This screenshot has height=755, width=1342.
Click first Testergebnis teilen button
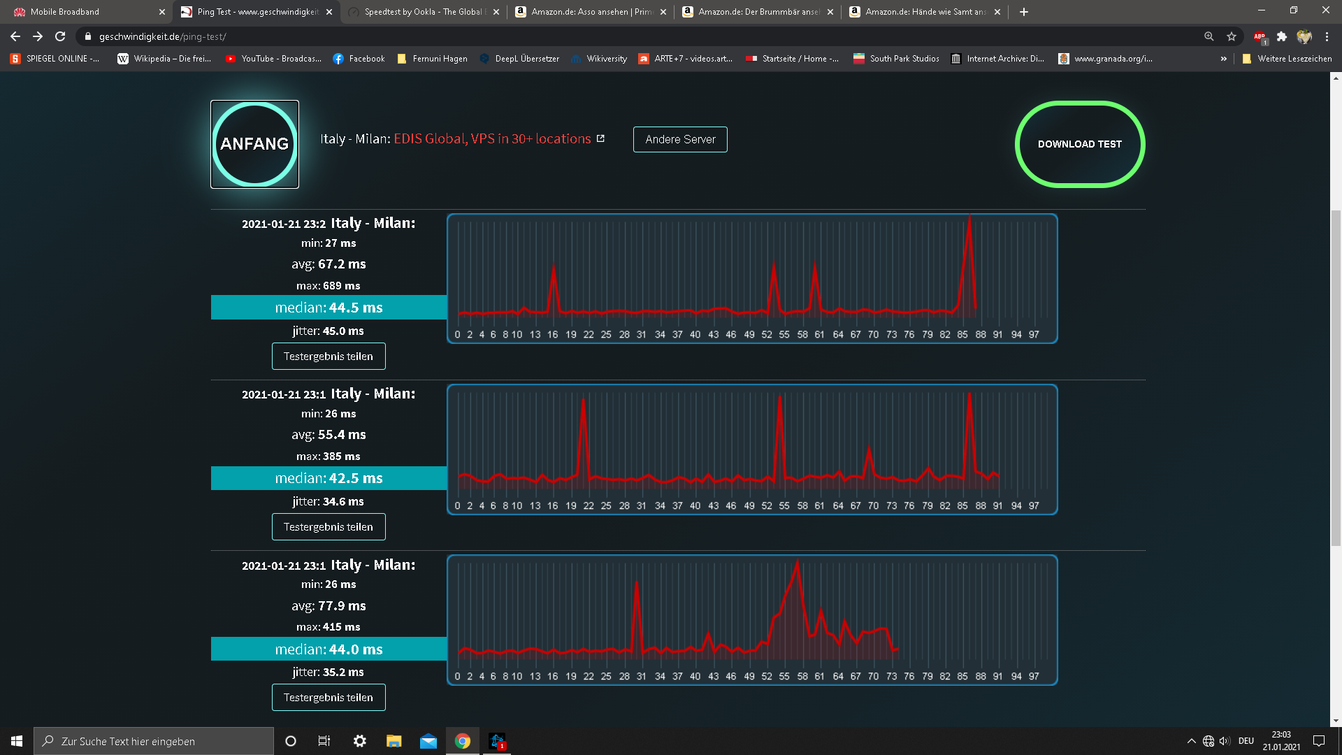point(328,356)
